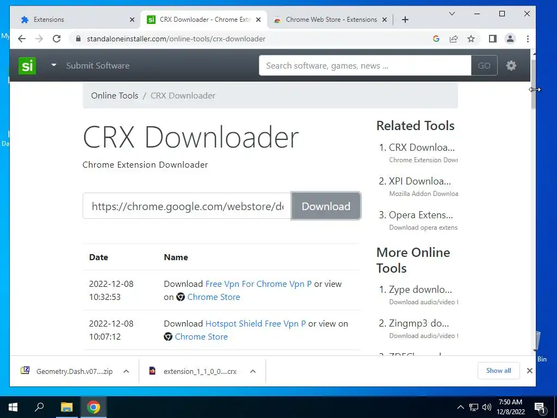Open File Explorer from taskbar

66,407
